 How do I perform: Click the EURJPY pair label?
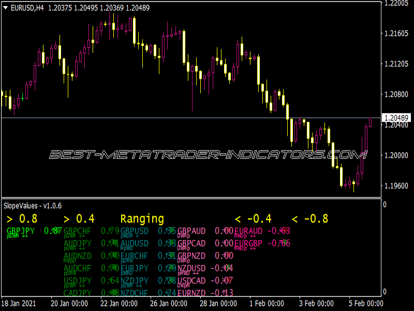135,268
